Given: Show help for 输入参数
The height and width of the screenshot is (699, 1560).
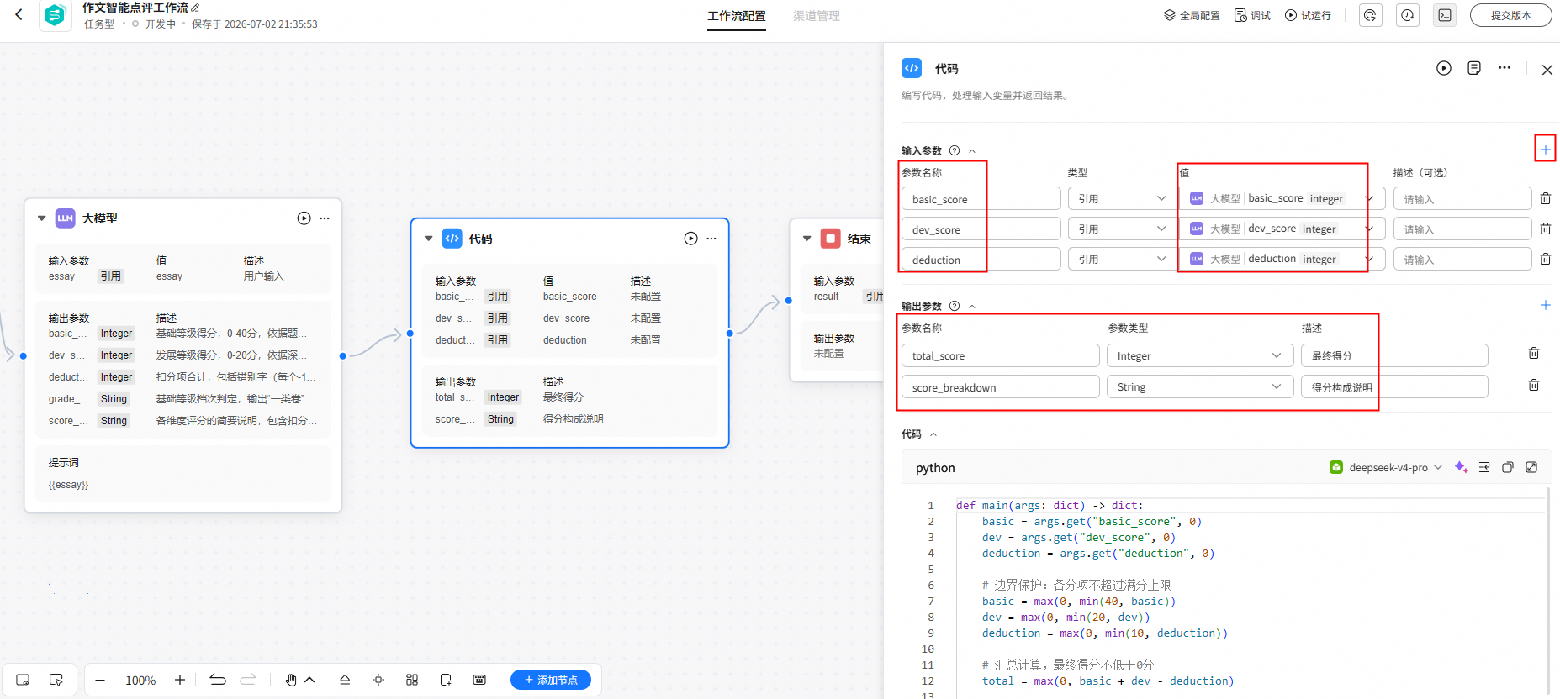Looking at the screenshot, I should (955, 150).
